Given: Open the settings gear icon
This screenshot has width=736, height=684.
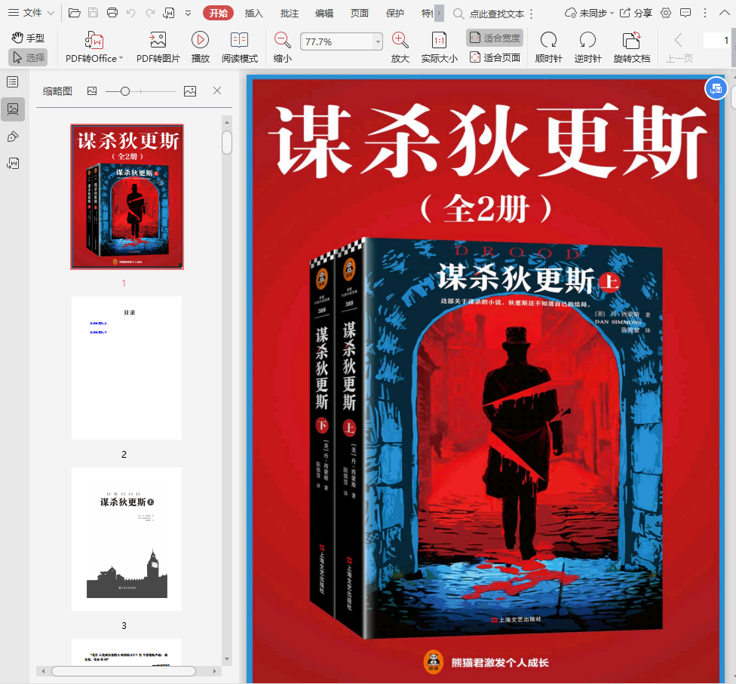Looking at the screenshot, I should click(666, 13).
